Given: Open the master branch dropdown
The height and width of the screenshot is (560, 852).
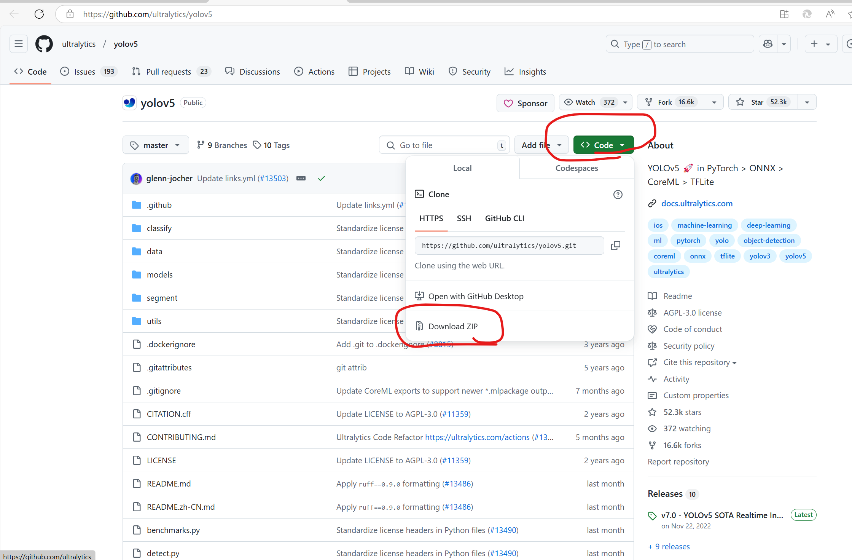Looking at the screenshot, I should [x=156, y=145].
